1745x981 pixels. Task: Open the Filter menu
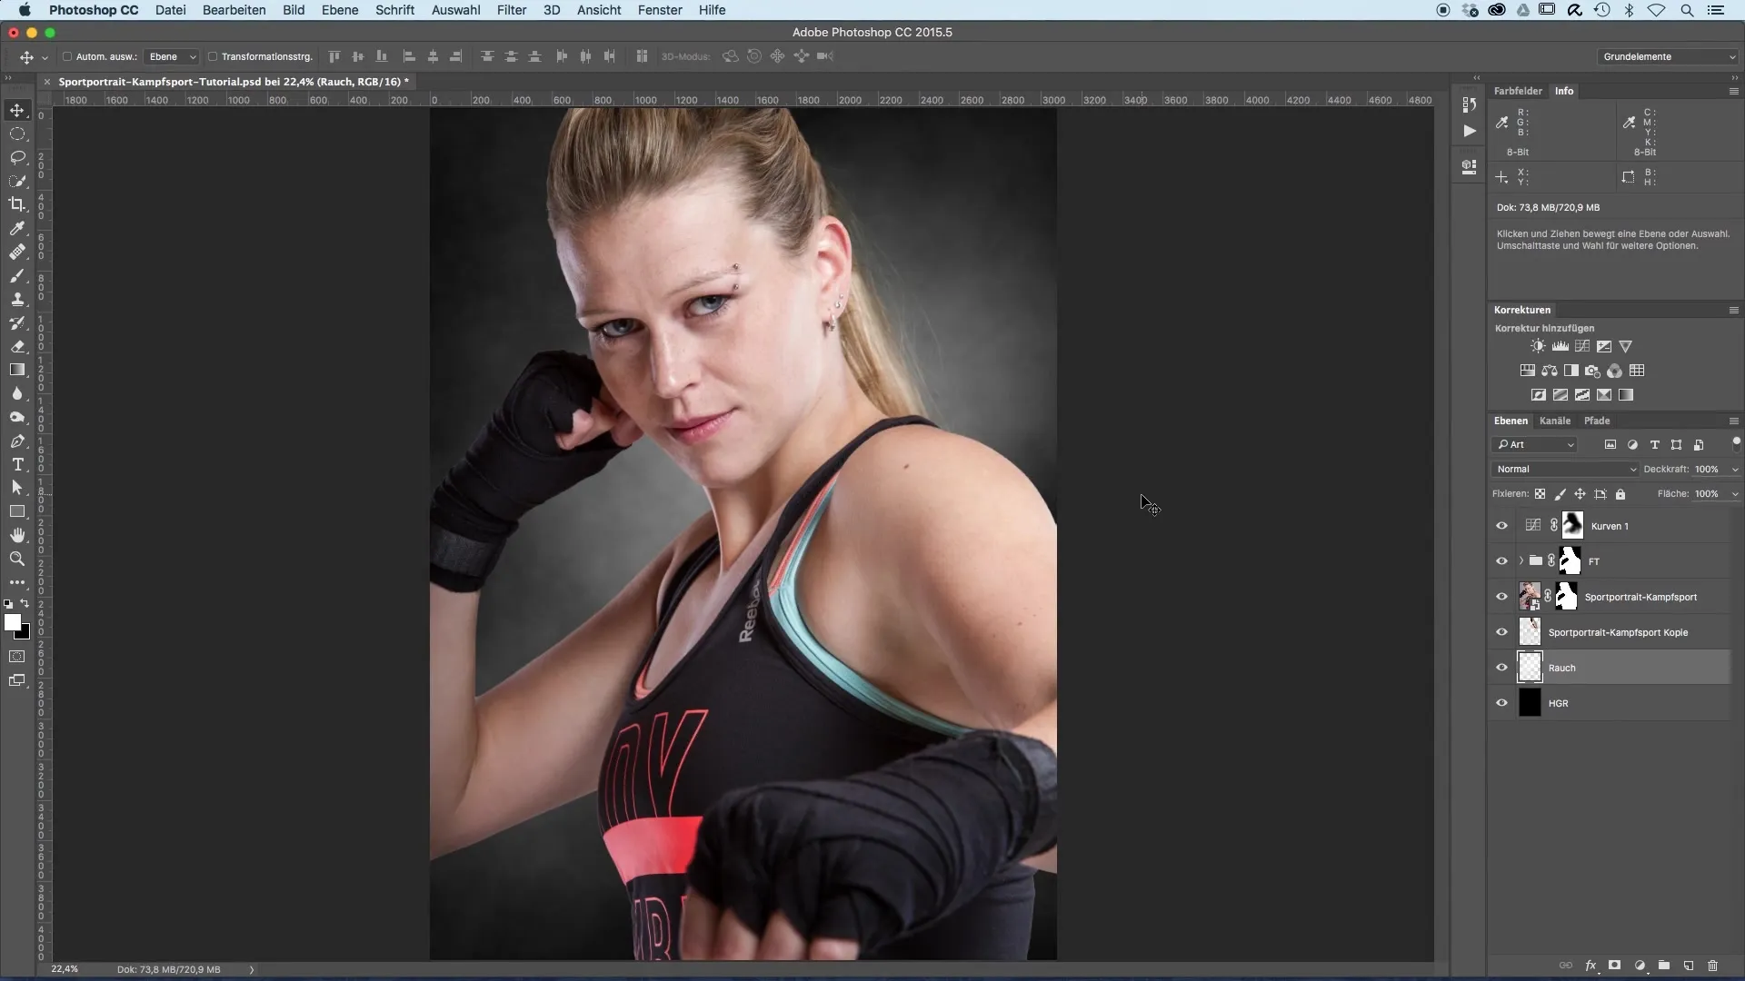[x=511, y=10]
